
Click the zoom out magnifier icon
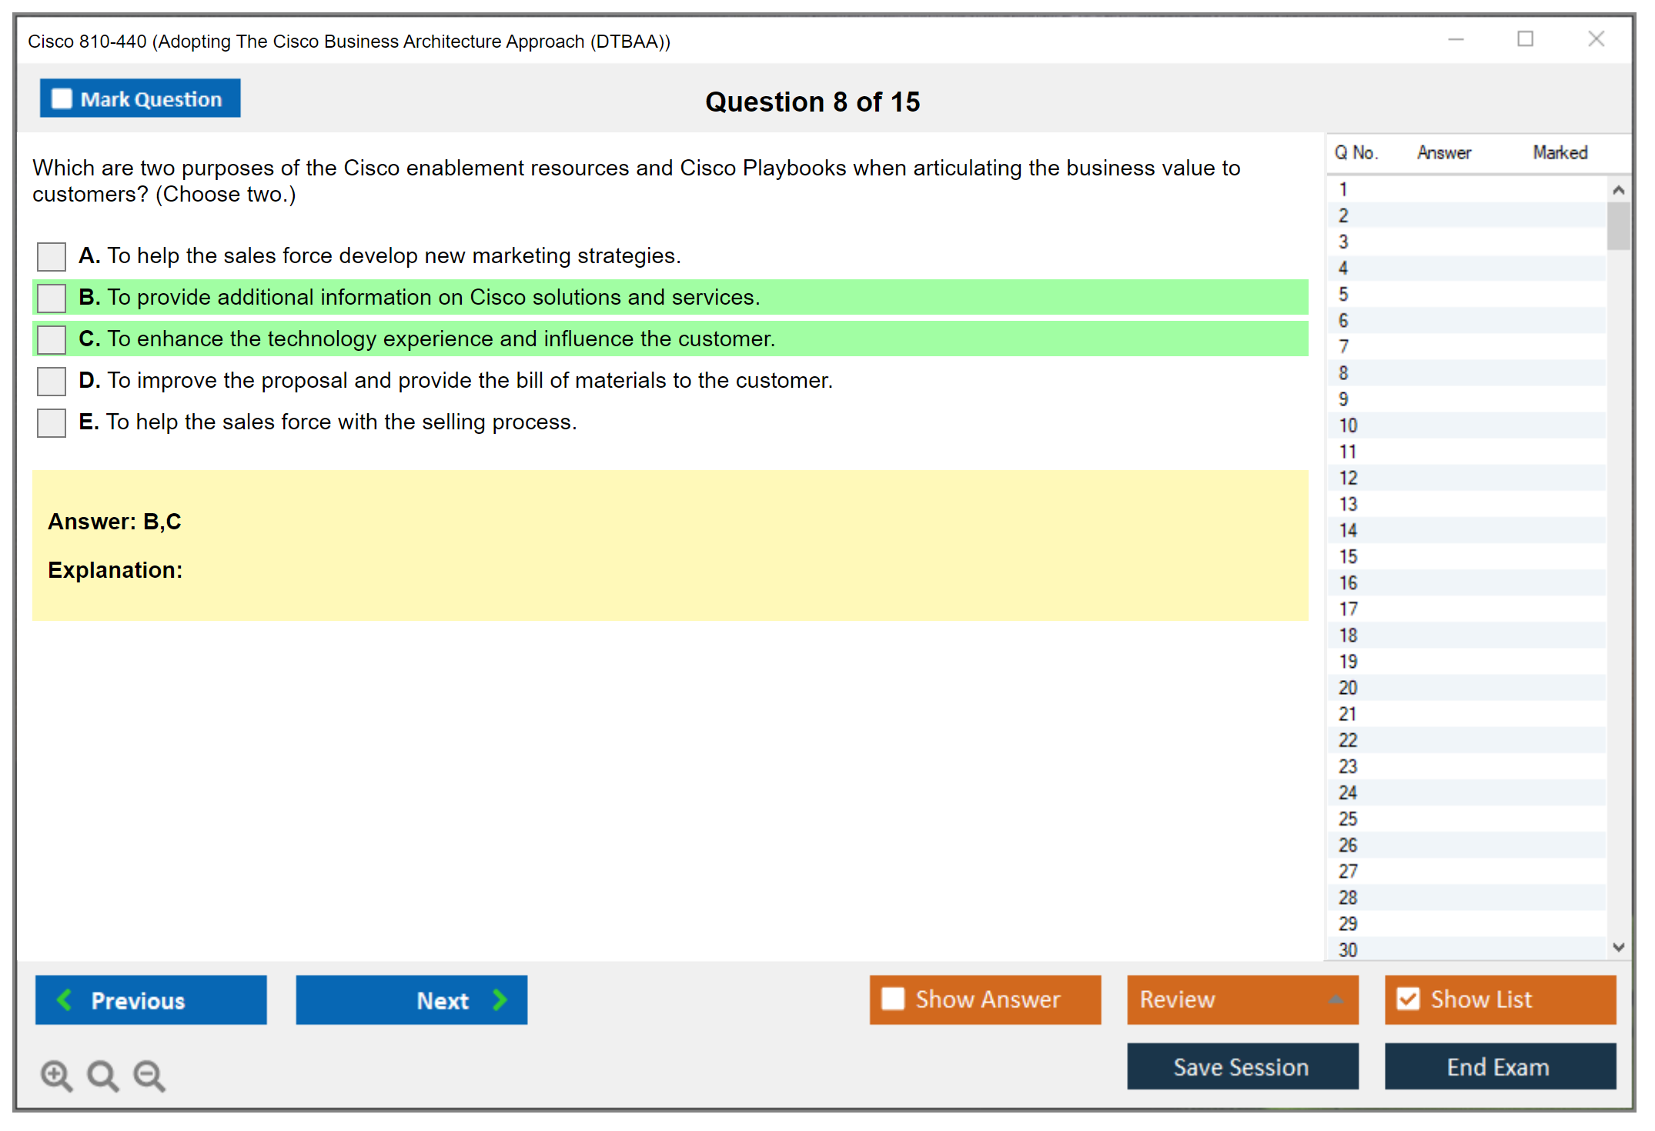point(149,1075)
